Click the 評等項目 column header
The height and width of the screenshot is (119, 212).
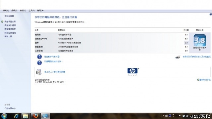[62, 30]
